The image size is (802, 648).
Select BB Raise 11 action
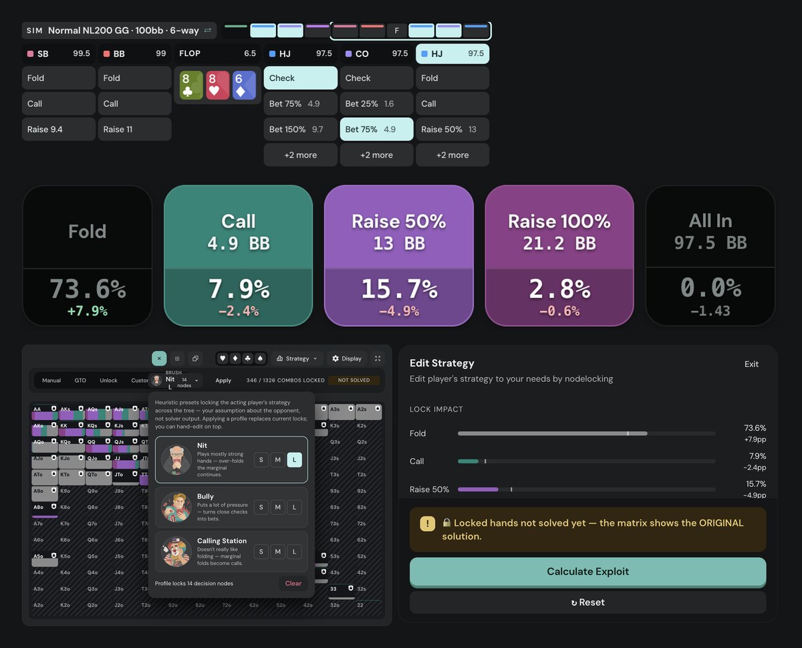coord(135,129)
